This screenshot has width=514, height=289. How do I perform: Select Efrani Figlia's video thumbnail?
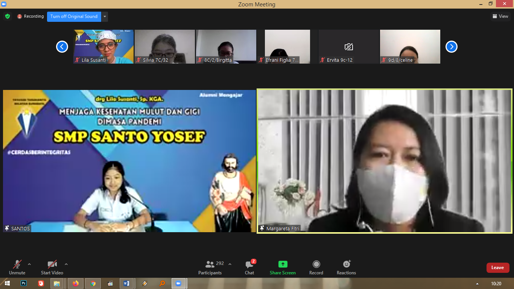pos(287,47)
